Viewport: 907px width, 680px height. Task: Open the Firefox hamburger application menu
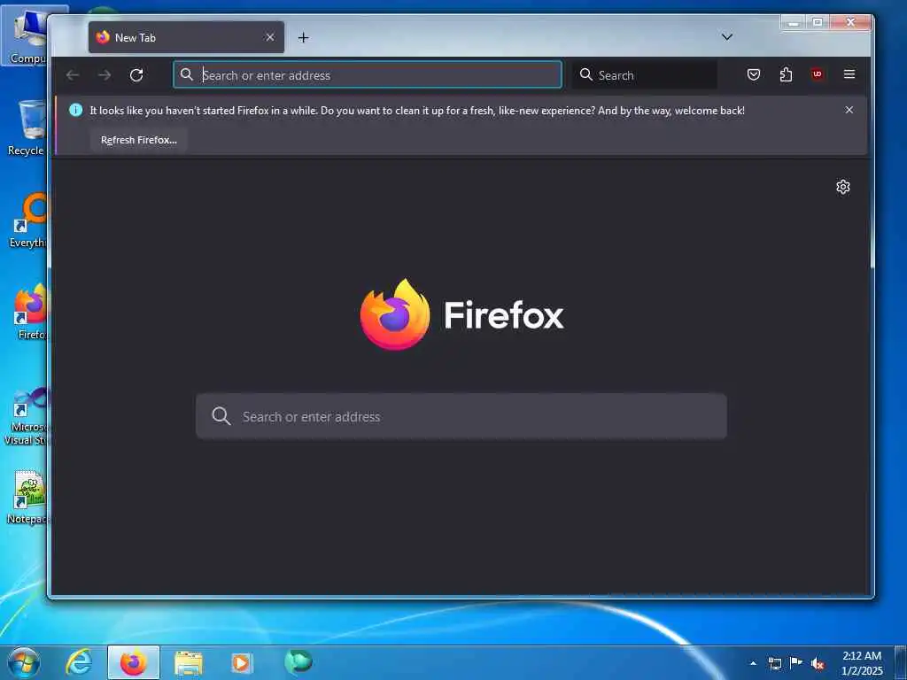849,74
